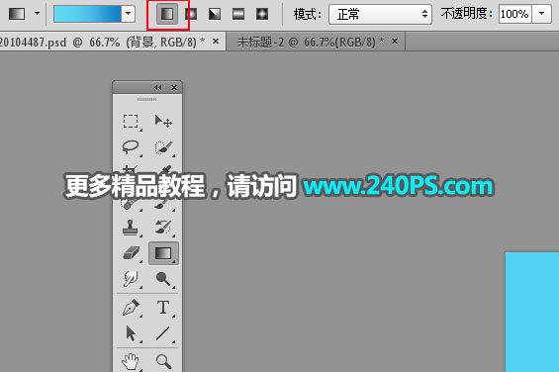The height and width of the screenshot is (372, 559).
Task: Click the toolbox gripper handle
Action: tap(146, 100)
